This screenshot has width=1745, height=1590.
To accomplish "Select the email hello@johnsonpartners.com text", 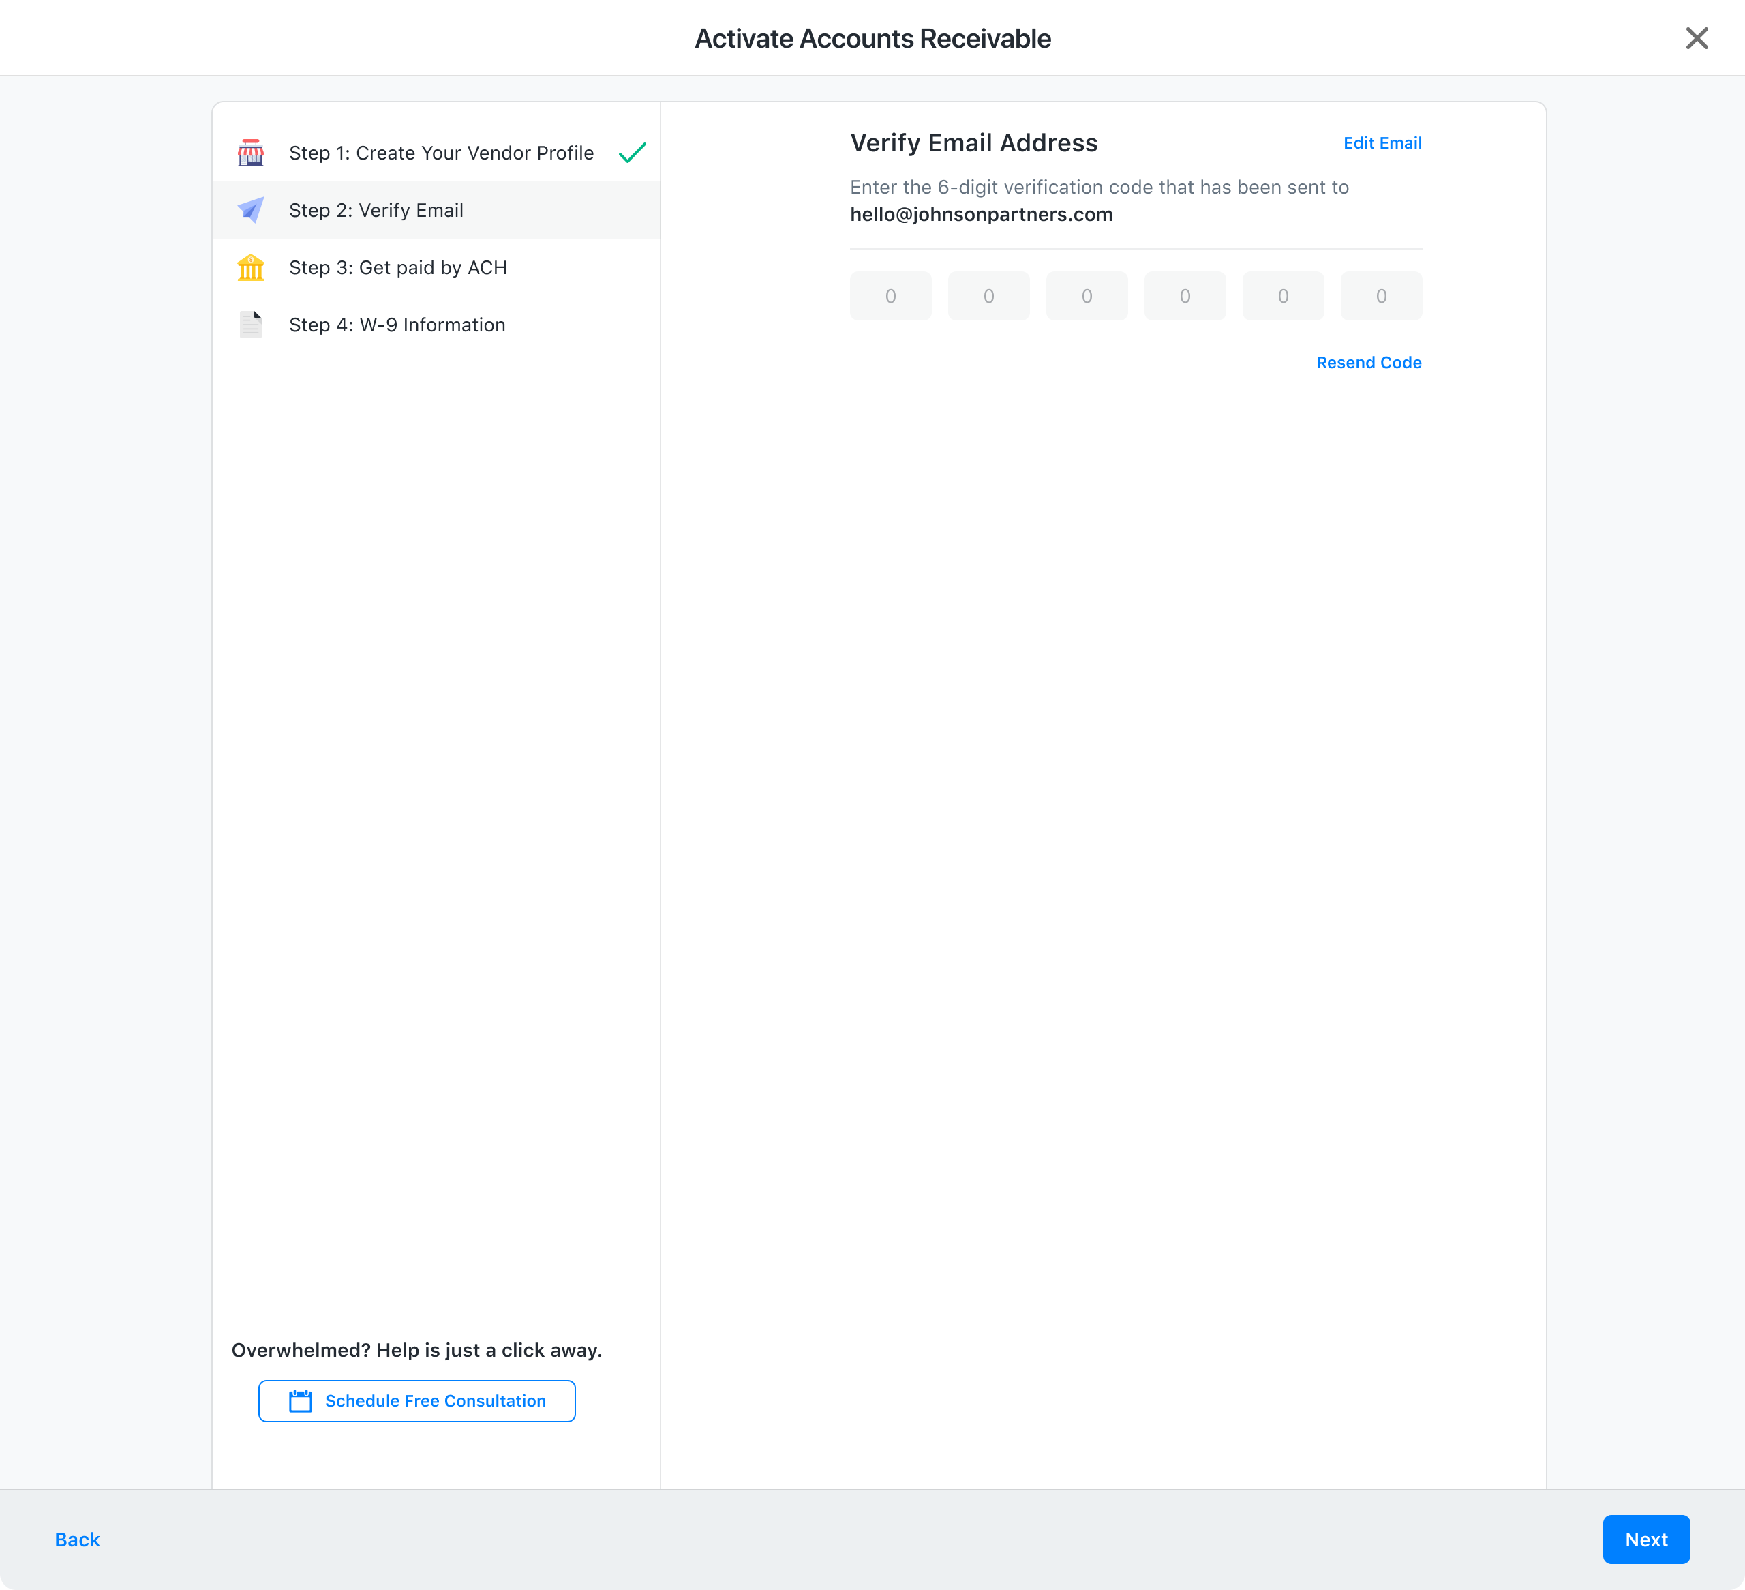I will (982, 214).
